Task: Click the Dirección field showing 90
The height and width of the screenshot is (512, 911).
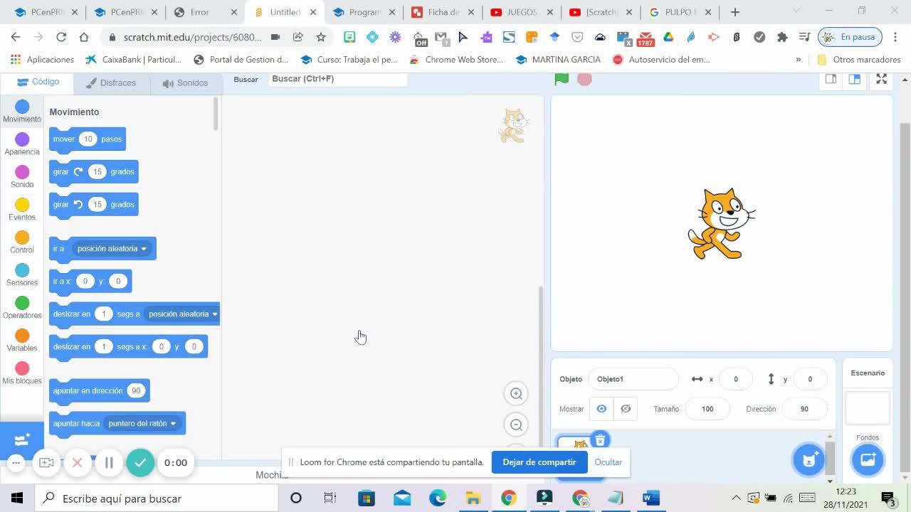Action: pos(804,409)
